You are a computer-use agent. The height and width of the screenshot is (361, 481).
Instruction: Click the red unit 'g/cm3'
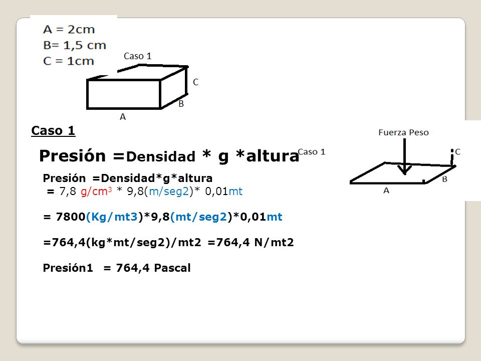pyautogui.click(x=96, y=192)
